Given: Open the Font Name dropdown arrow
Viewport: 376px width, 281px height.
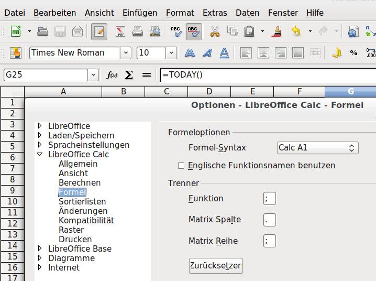Looking at the screenshot, I should (126, 52).
